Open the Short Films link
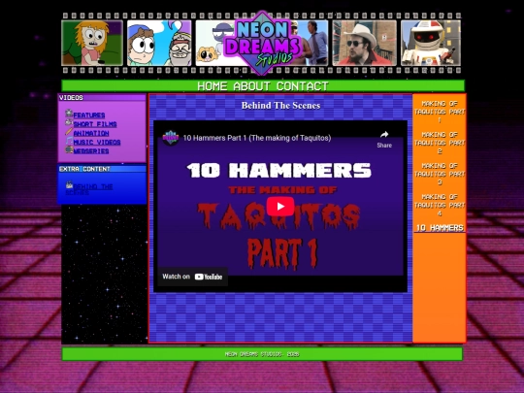 pyautogui.click(x=95, y=124)
